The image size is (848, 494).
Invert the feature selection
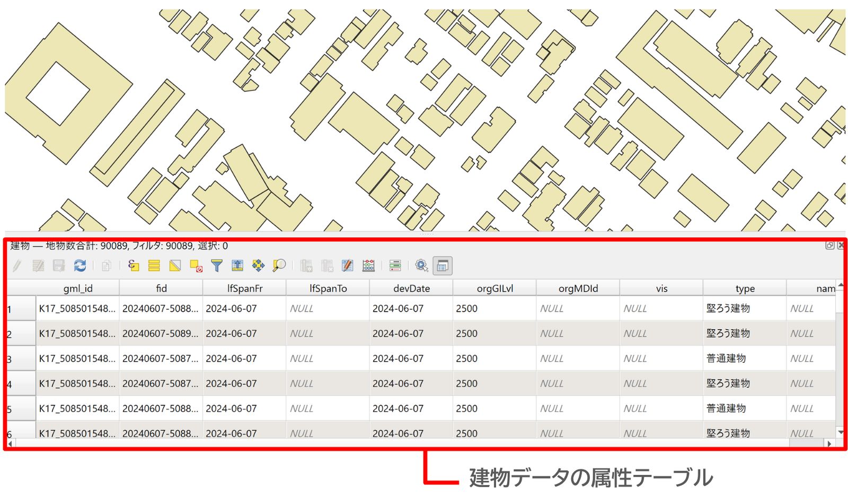[175, 266]
